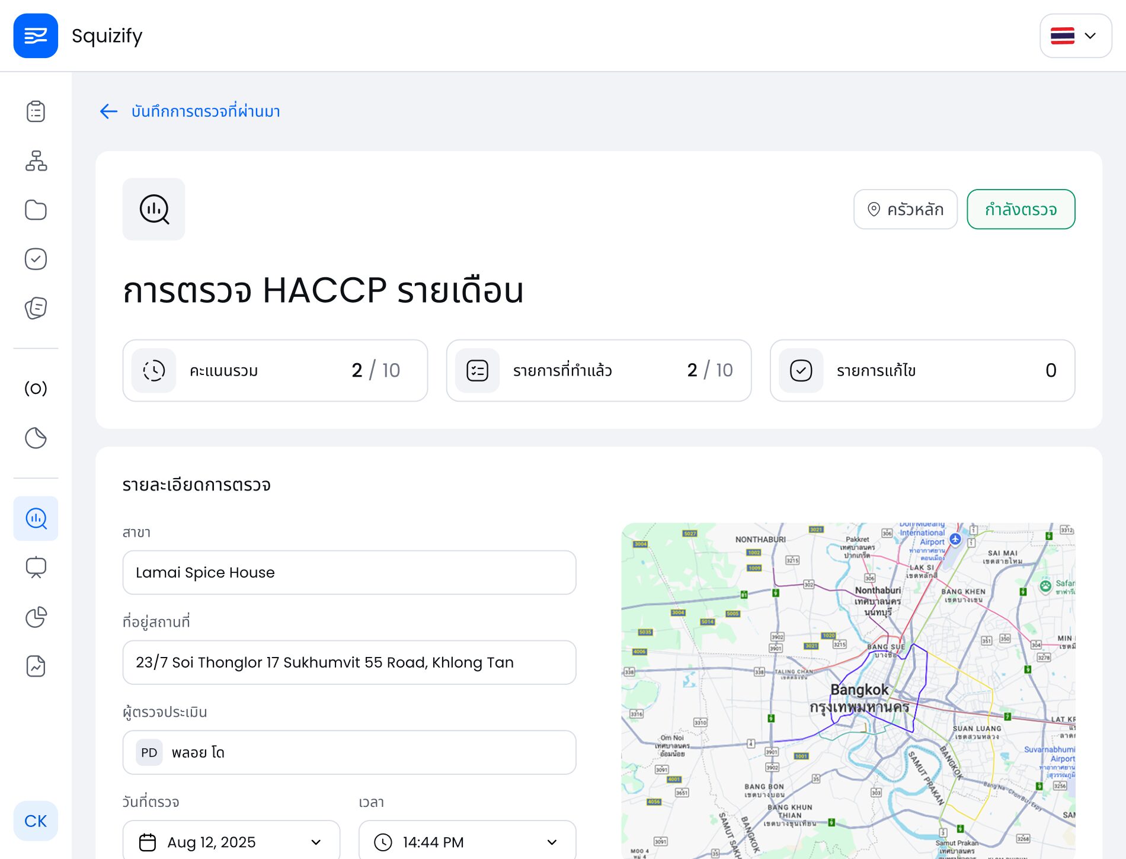Click the folder icon in the sidebar

coord(36,210)
